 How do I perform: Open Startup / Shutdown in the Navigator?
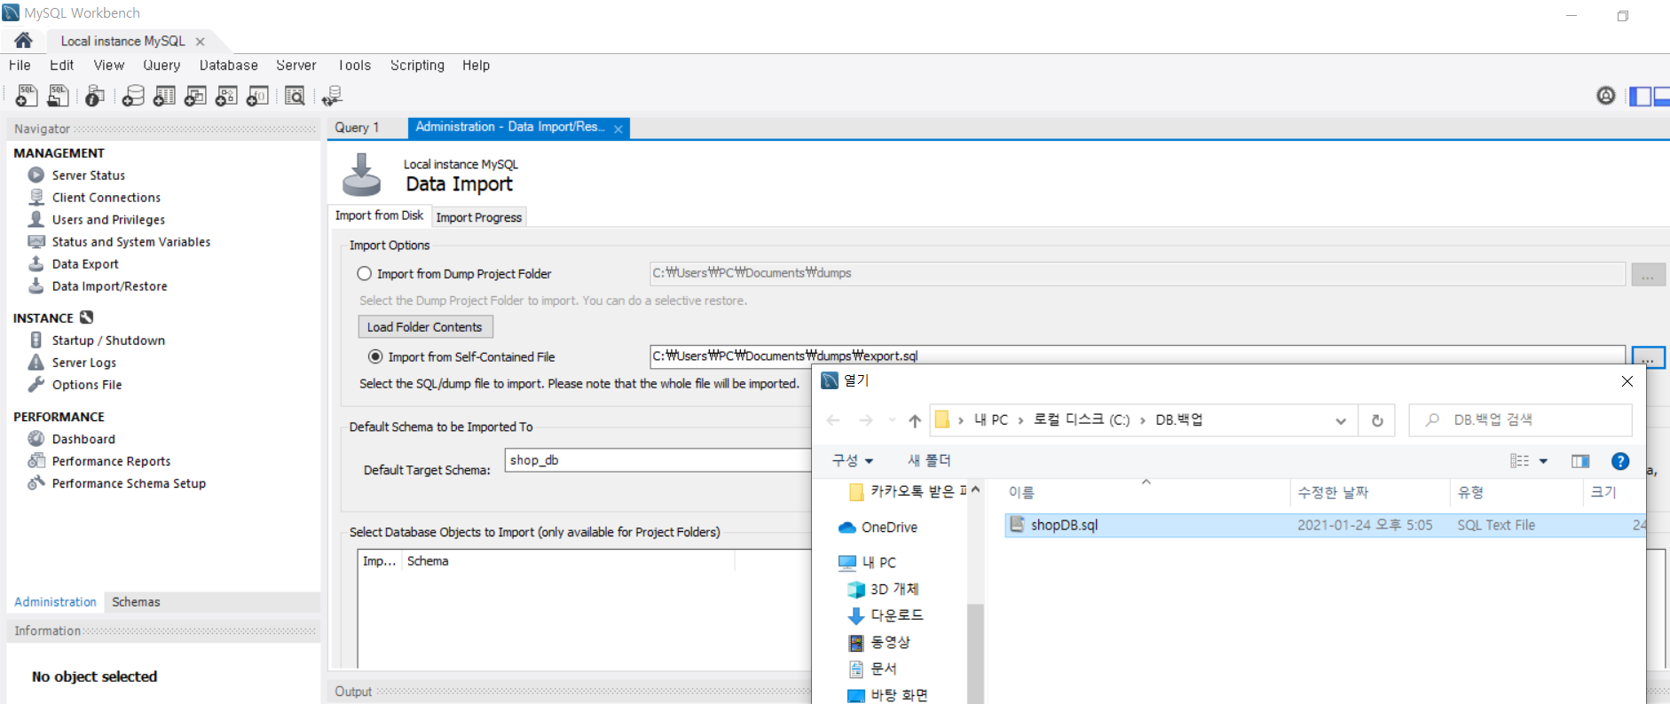(108, 340)
